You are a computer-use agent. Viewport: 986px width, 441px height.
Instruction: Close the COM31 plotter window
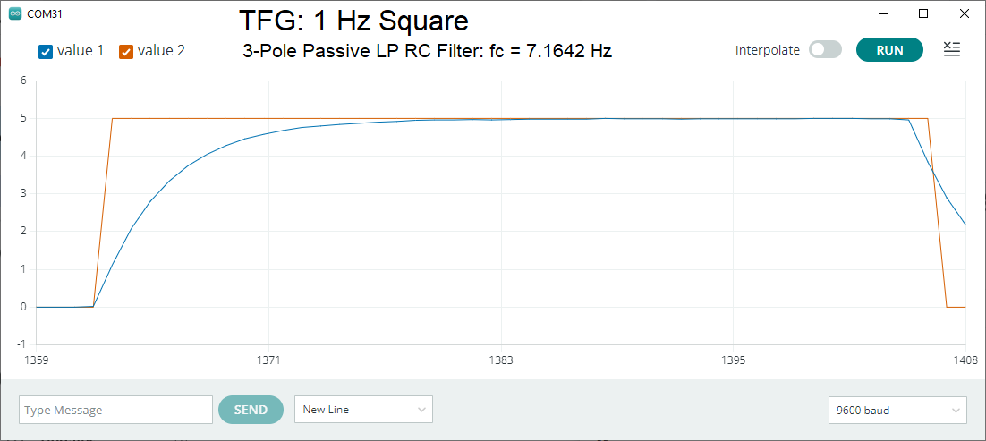(x=964, y=14)
